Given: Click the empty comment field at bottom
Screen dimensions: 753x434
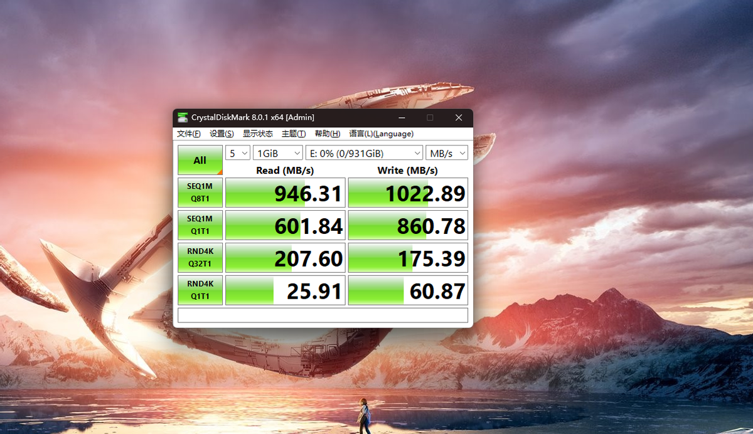Looking at the screenshot, I should pyautogui.click(x=323, y=315).
